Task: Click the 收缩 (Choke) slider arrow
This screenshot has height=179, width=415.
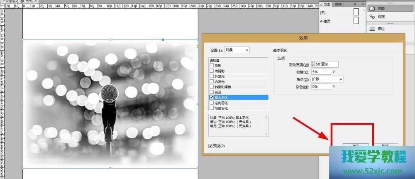Action: pyautogui.click(x=334, y=72)
